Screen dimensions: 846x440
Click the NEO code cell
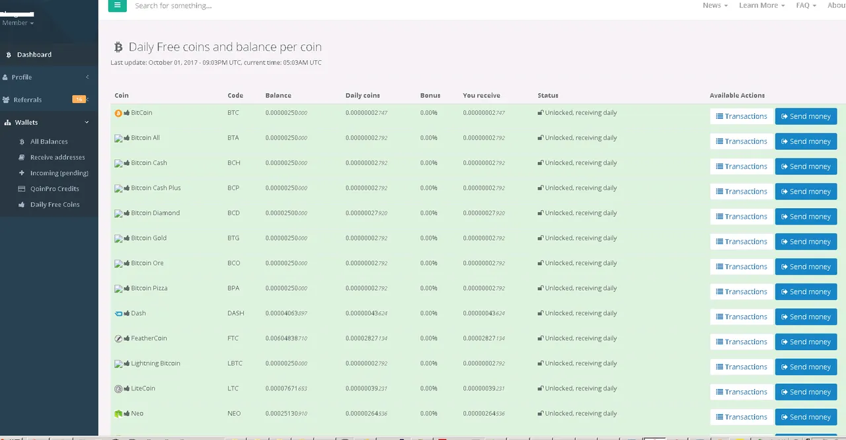click(234, 414)
